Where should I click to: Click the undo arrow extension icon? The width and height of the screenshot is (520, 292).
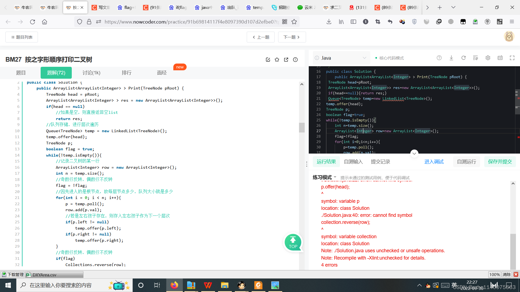click(x=390, y=22)
